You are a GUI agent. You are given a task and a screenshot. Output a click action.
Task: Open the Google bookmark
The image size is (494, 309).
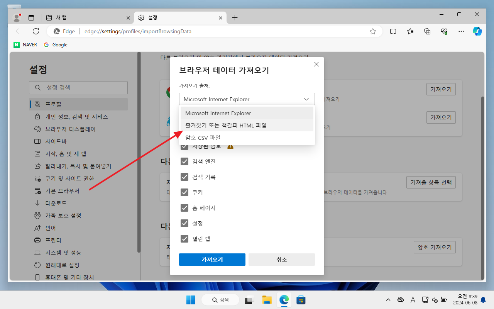click(56, 45)
